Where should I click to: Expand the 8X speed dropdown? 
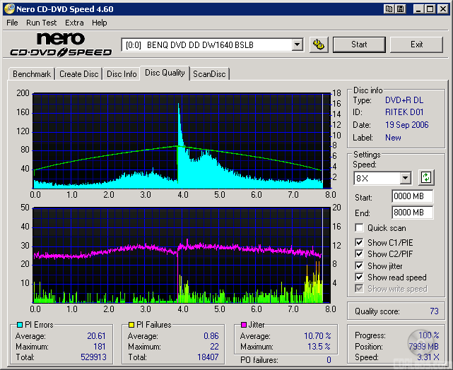(x=405, y=178)
